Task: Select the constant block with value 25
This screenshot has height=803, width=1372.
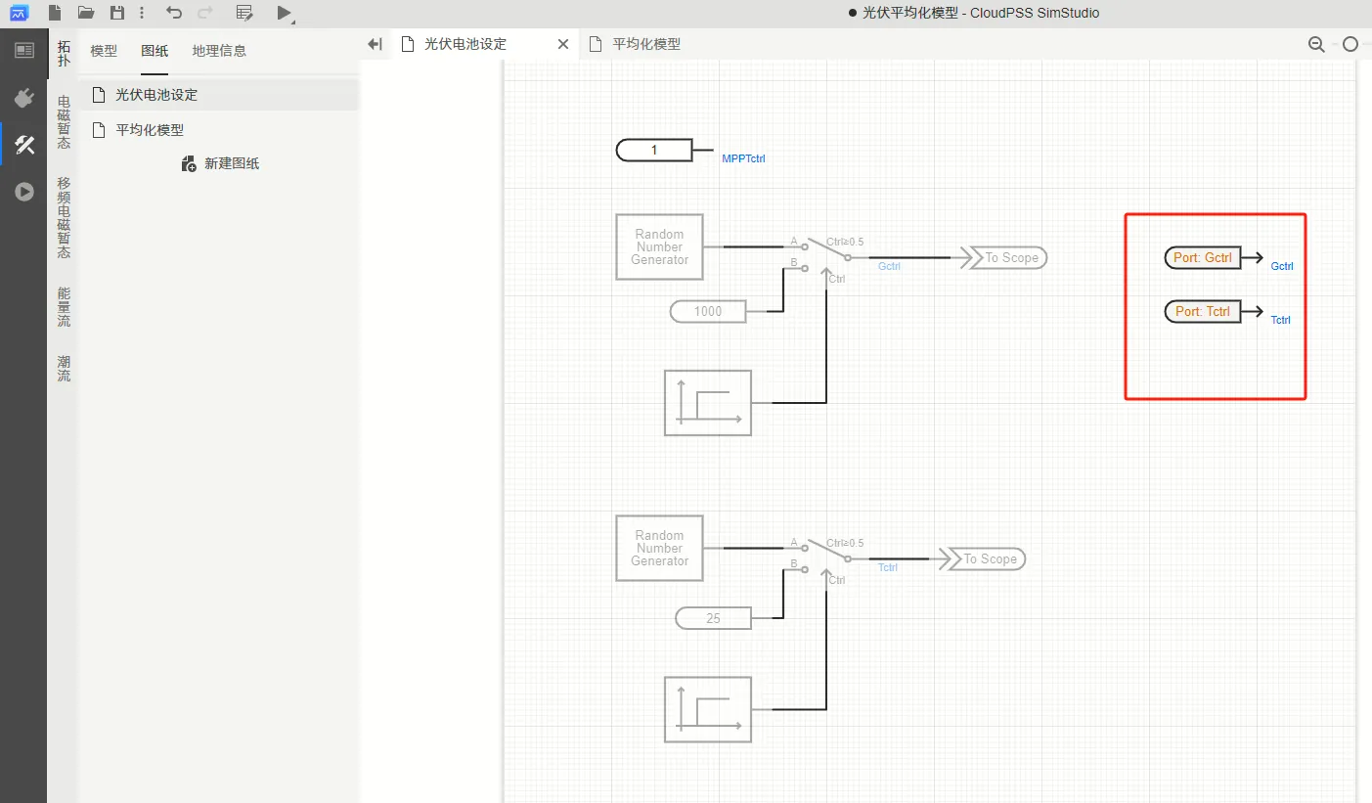Action: point(713,618)
